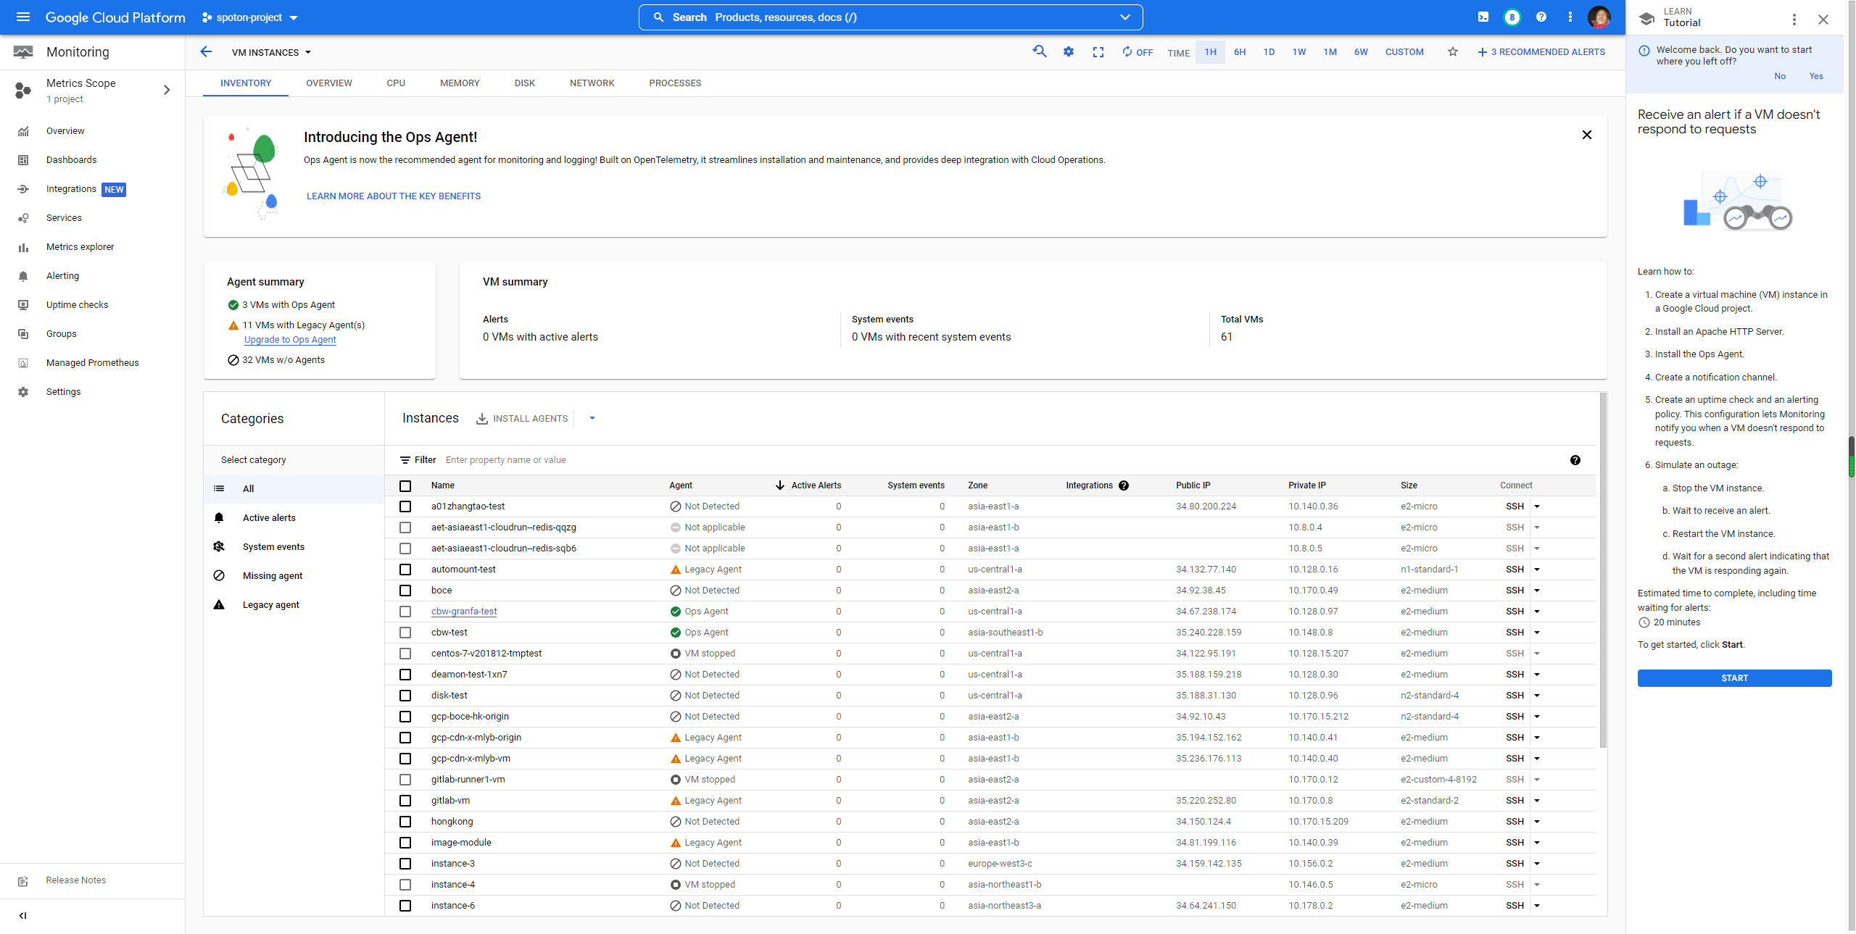The width and height of the screenshot is (1856, 934).
Task: Sort instances by Active Alerts arrow
Action: coord(780,485)
